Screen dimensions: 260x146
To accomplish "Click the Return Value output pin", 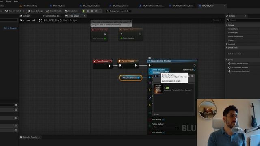I will coord(195,70).
